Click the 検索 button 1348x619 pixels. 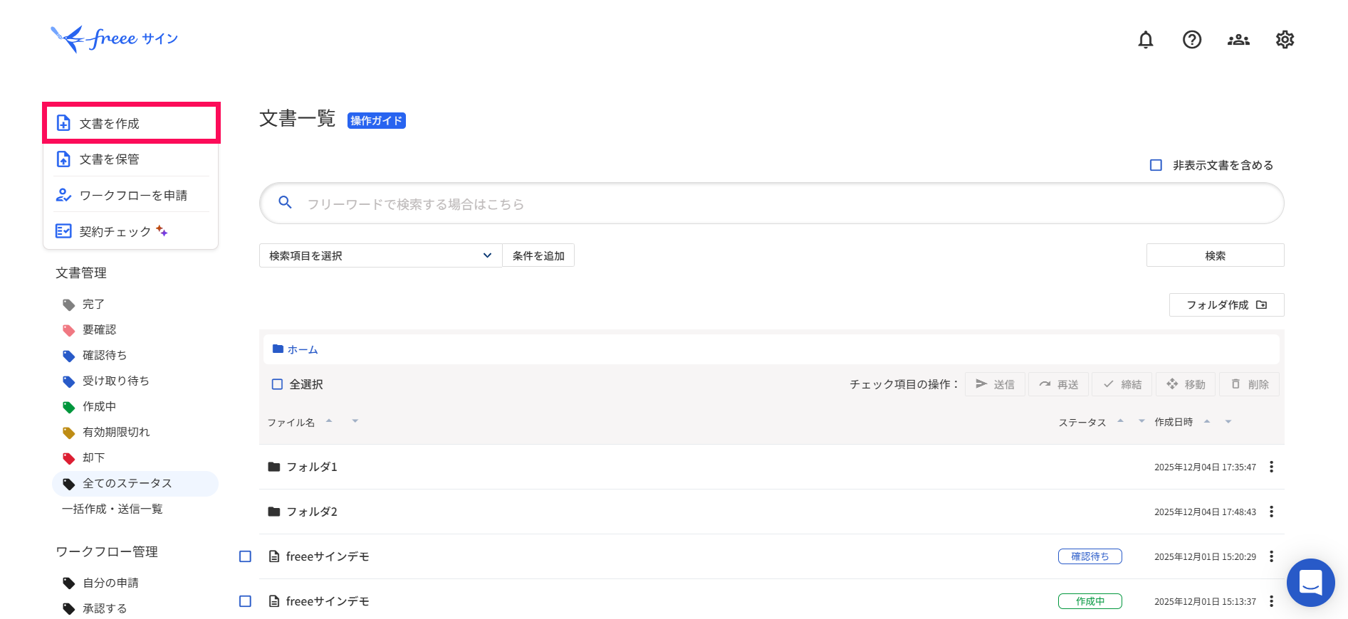(1215, 255)
